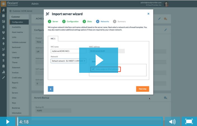Viewport: 197px width, 126px height.
Task: Click the round globe icon in left sidebar
Action: [4, 55]
